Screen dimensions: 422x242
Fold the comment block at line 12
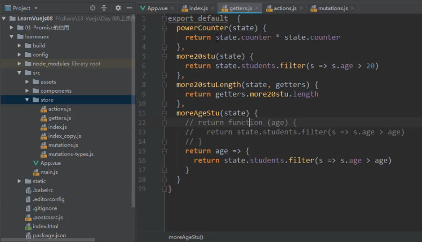click(x=164, y=123)
